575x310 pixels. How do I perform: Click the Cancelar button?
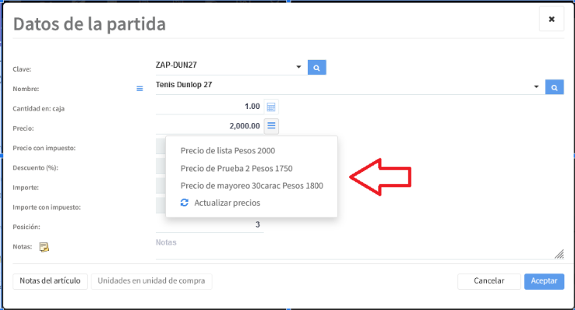(x=489, y=281)
